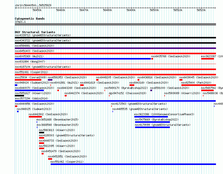Select the nsv4343722 gnomADStructuralVariants label
The image size is (223, 174).
[x=43, y=40]
